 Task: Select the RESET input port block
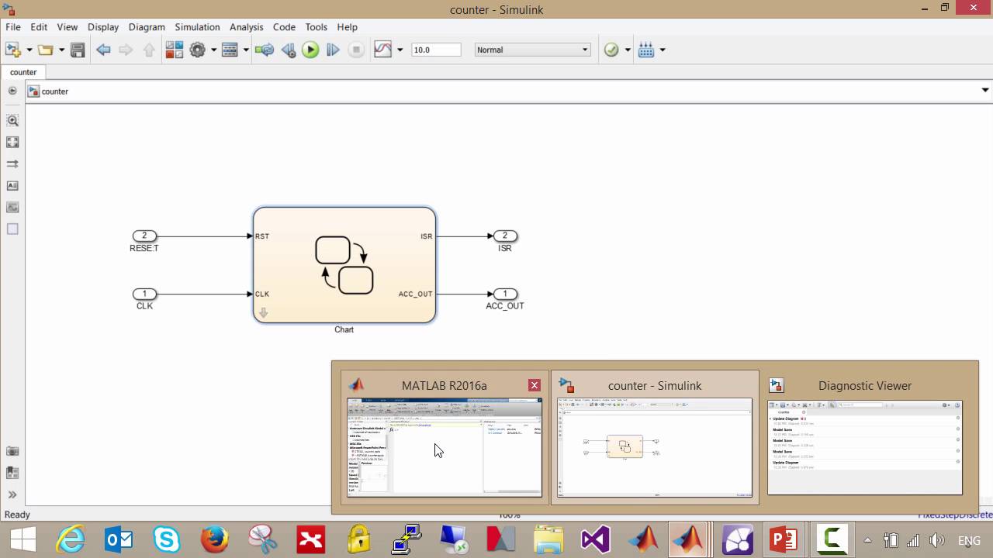[x=144, y=236]
